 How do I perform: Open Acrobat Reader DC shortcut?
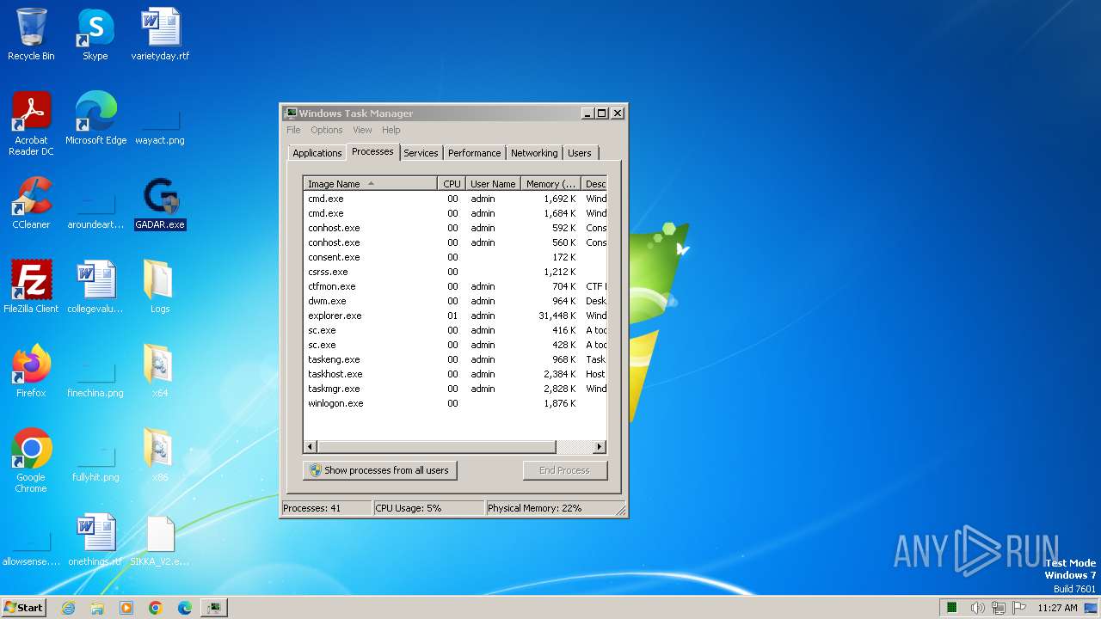pyautogui.click(x=31, y=124)
